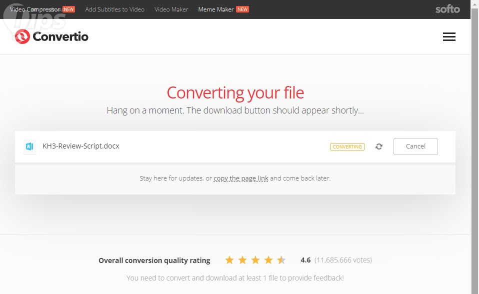
Task: Click the Word document file icon
Action: (x=29, y=146)
